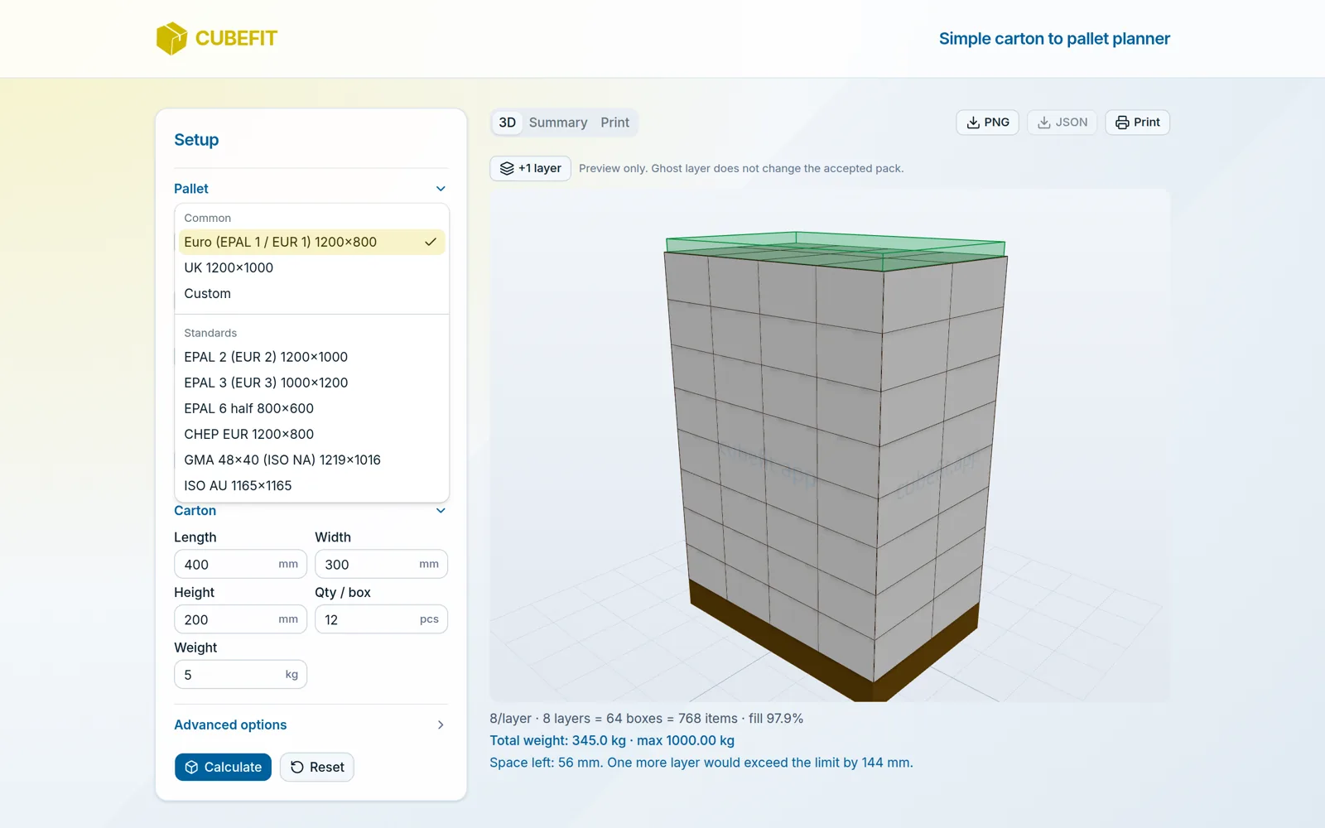Choose the Custom pallet option
1325x828 pixels.
click(x=312, y=293)
